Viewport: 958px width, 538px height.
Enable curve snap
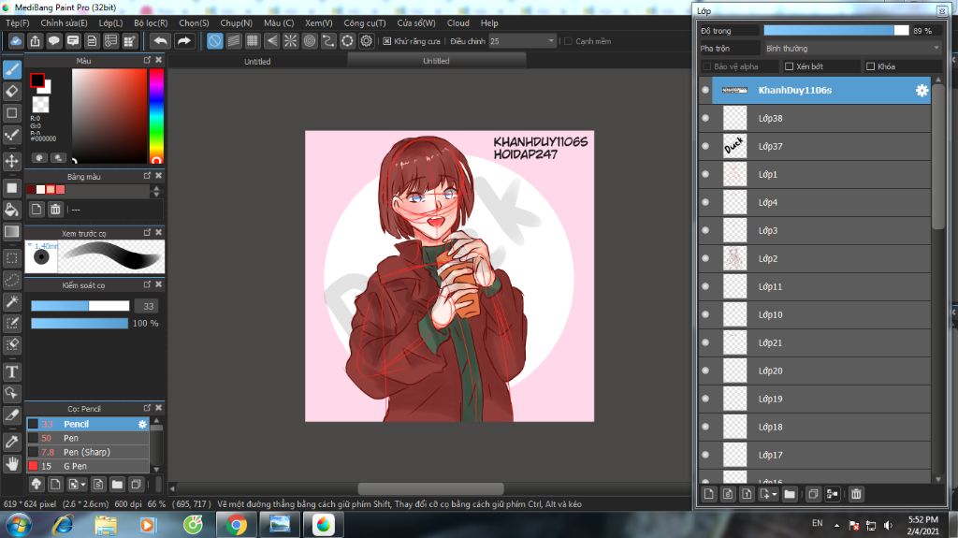pos(328,41)
